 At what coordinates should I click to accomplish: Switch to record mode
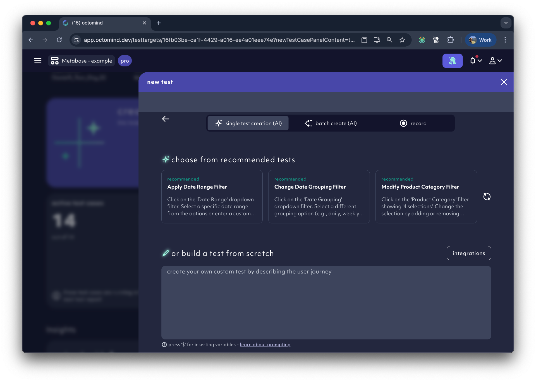[413, 123]
